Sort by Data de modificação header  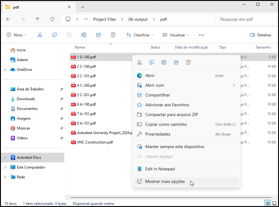(192, 47)
